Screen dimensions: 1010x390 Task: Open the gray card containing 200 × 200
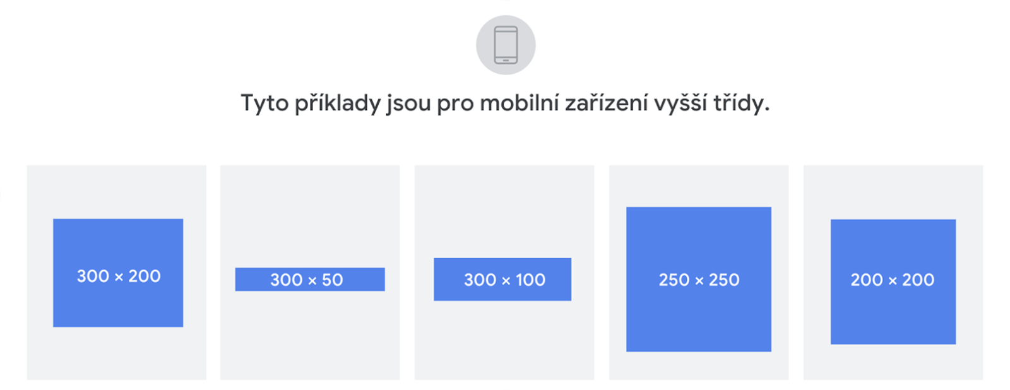pyautogui.click(x=893, y=189)
